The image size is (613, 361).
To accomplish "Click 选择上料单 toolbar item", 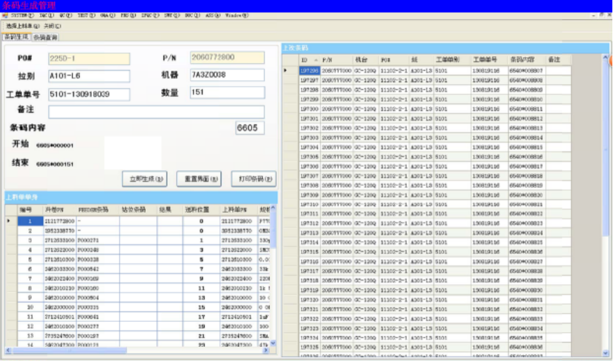I will [x=22, y=26].
